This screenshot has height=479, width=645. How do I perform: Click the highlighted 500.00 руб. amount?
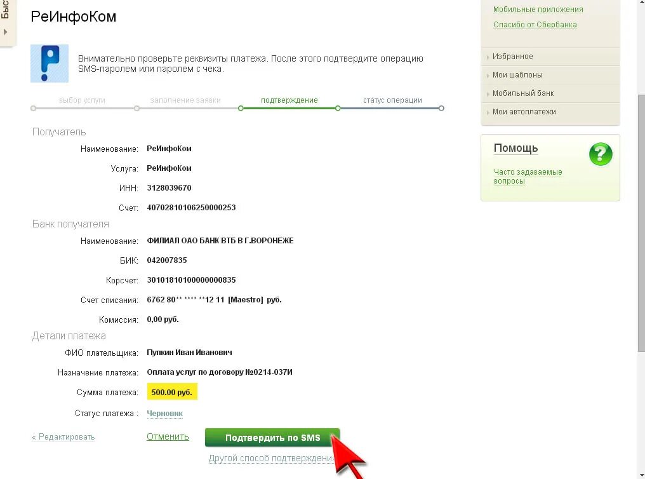[x=172, y=392]
